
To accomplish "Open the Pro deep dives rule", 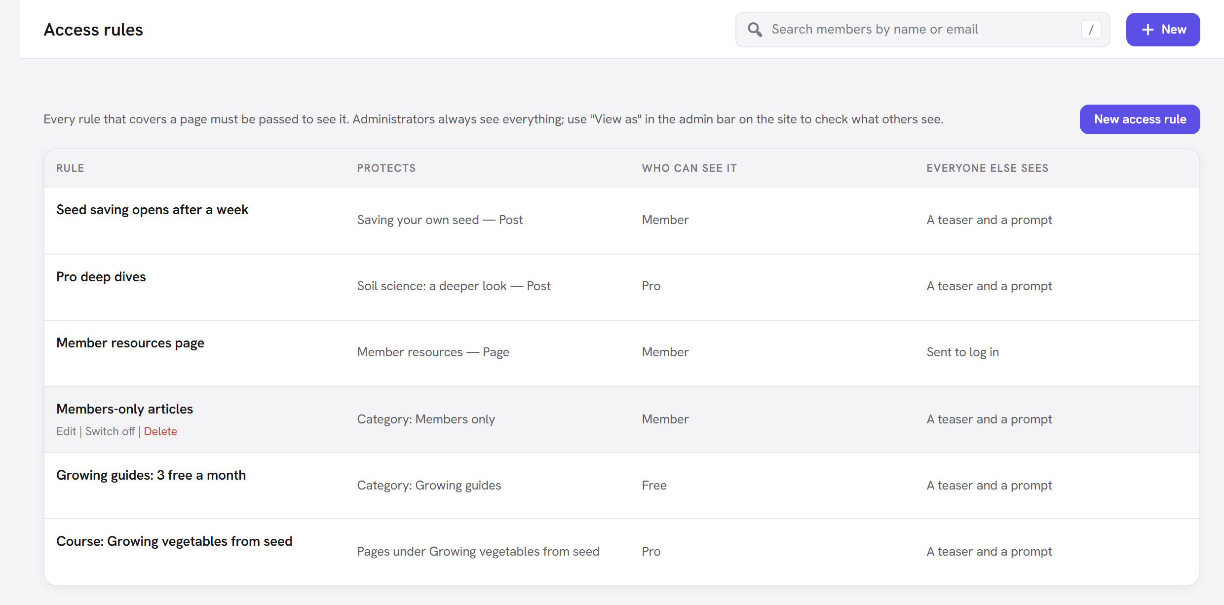I will 101,277.
